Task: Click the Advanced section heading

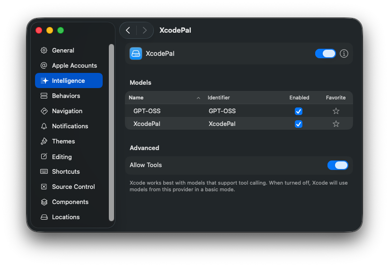Action: (144, 148)
